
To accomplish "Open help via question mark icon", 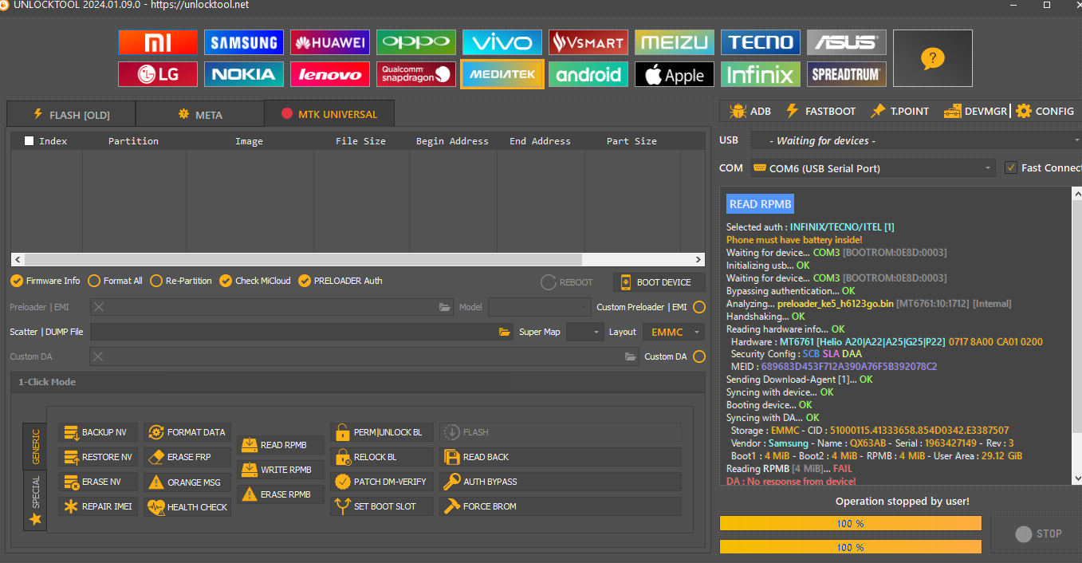I will pos(932,58).
